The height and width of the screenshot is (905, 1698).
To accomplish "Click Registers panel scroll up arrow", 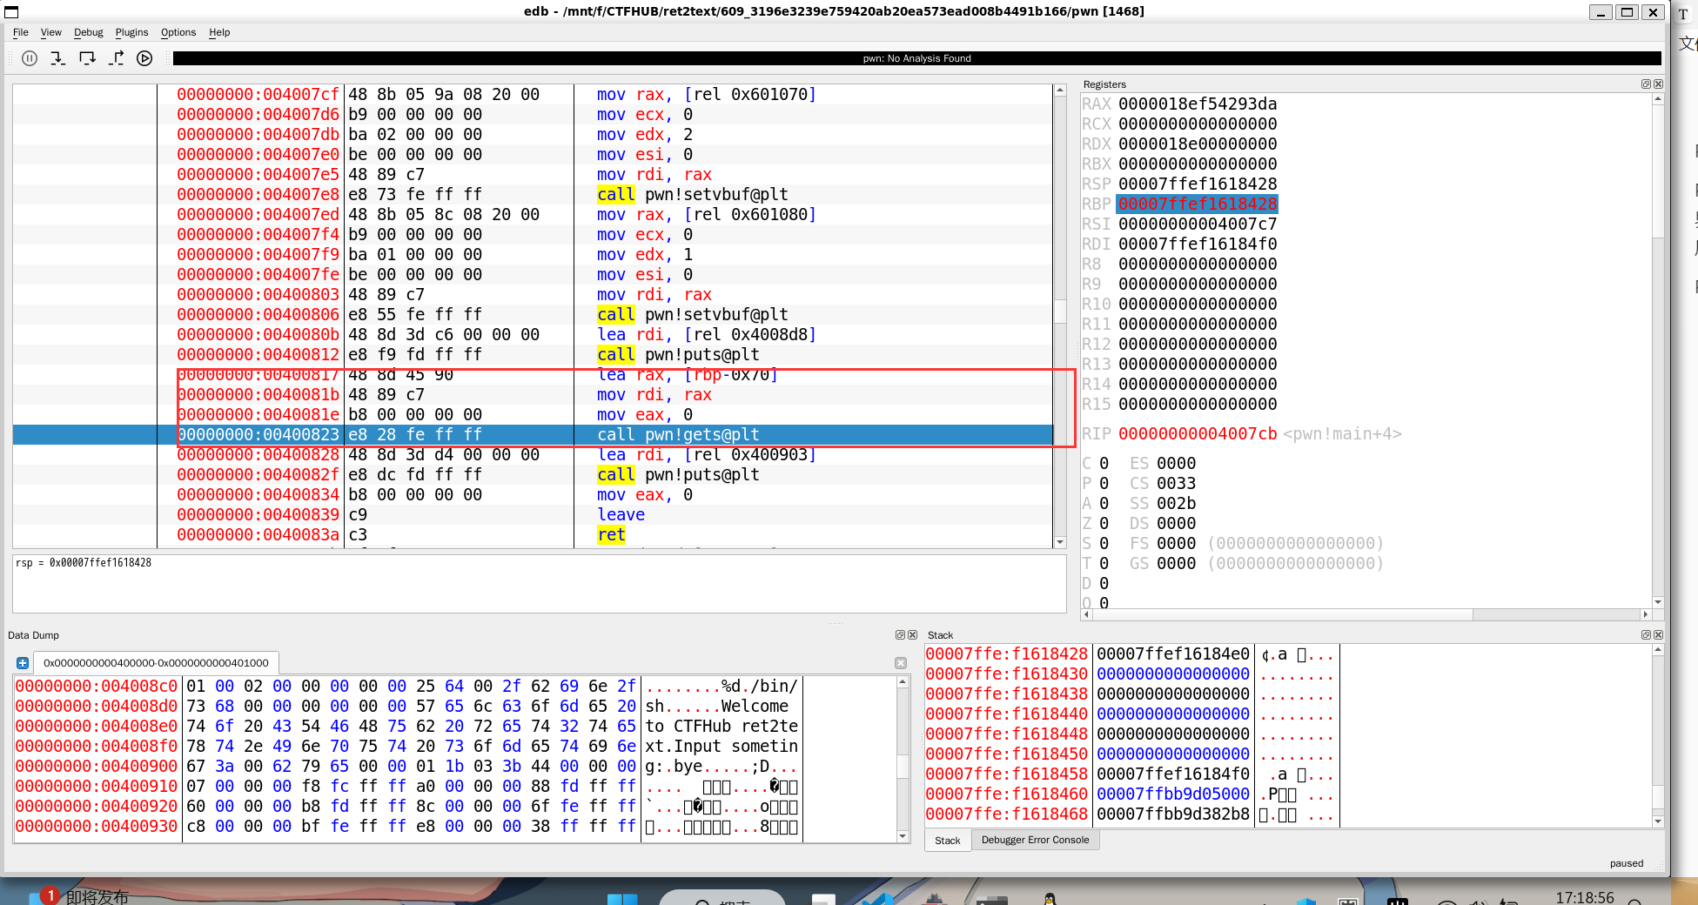I will (1658, 99).
